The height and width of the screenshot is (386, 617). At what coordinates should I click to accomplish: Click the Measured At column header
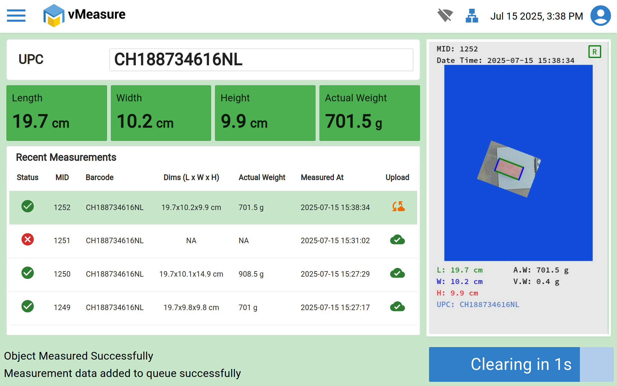[x=322, y=178]
